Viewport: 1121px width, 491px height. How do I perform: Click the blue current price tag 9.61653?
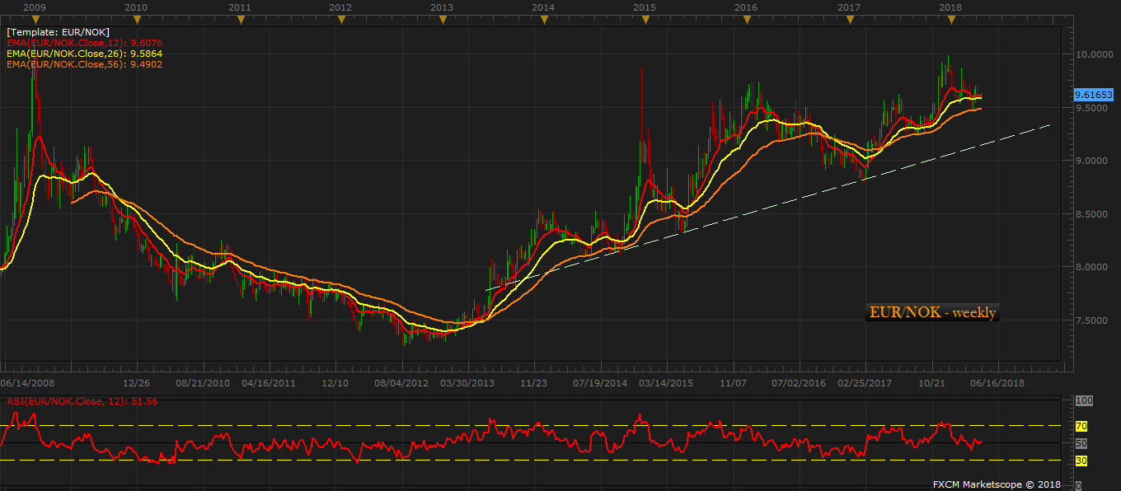1094,95
